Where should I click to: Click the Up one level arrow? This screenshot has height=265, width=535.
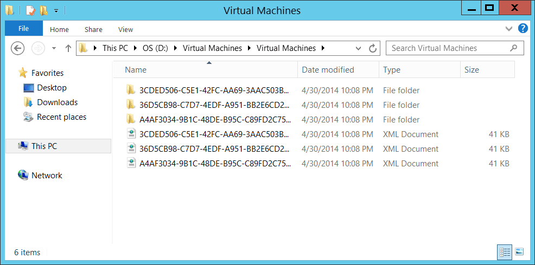[x=68, y=48]
